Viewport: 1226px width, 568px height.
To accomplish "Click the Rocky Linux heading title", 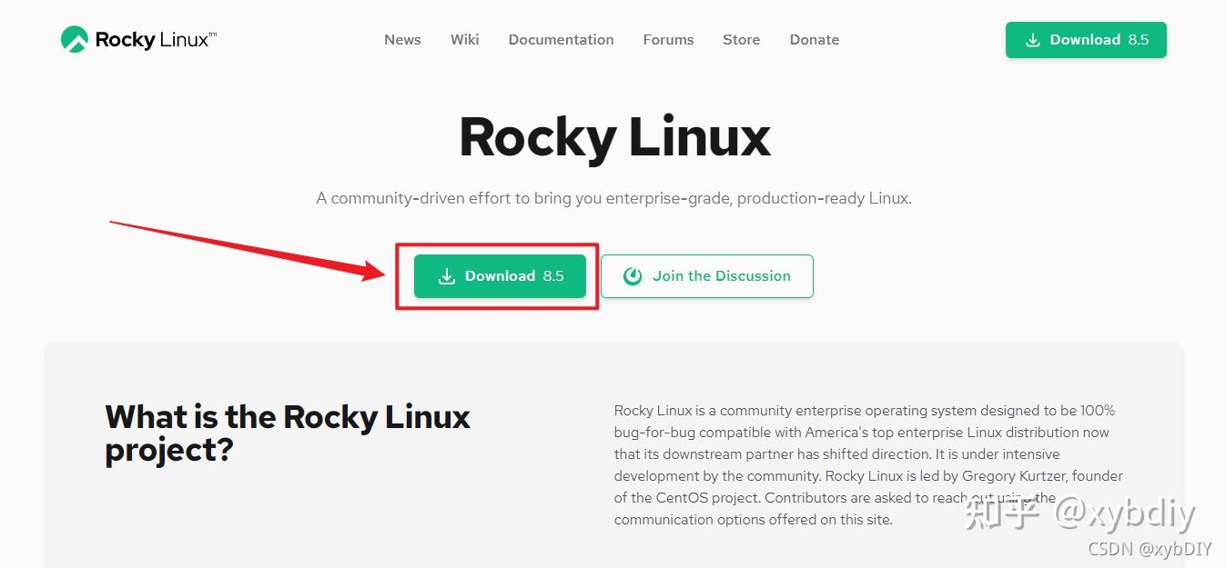I will click(x=614, y=137).
